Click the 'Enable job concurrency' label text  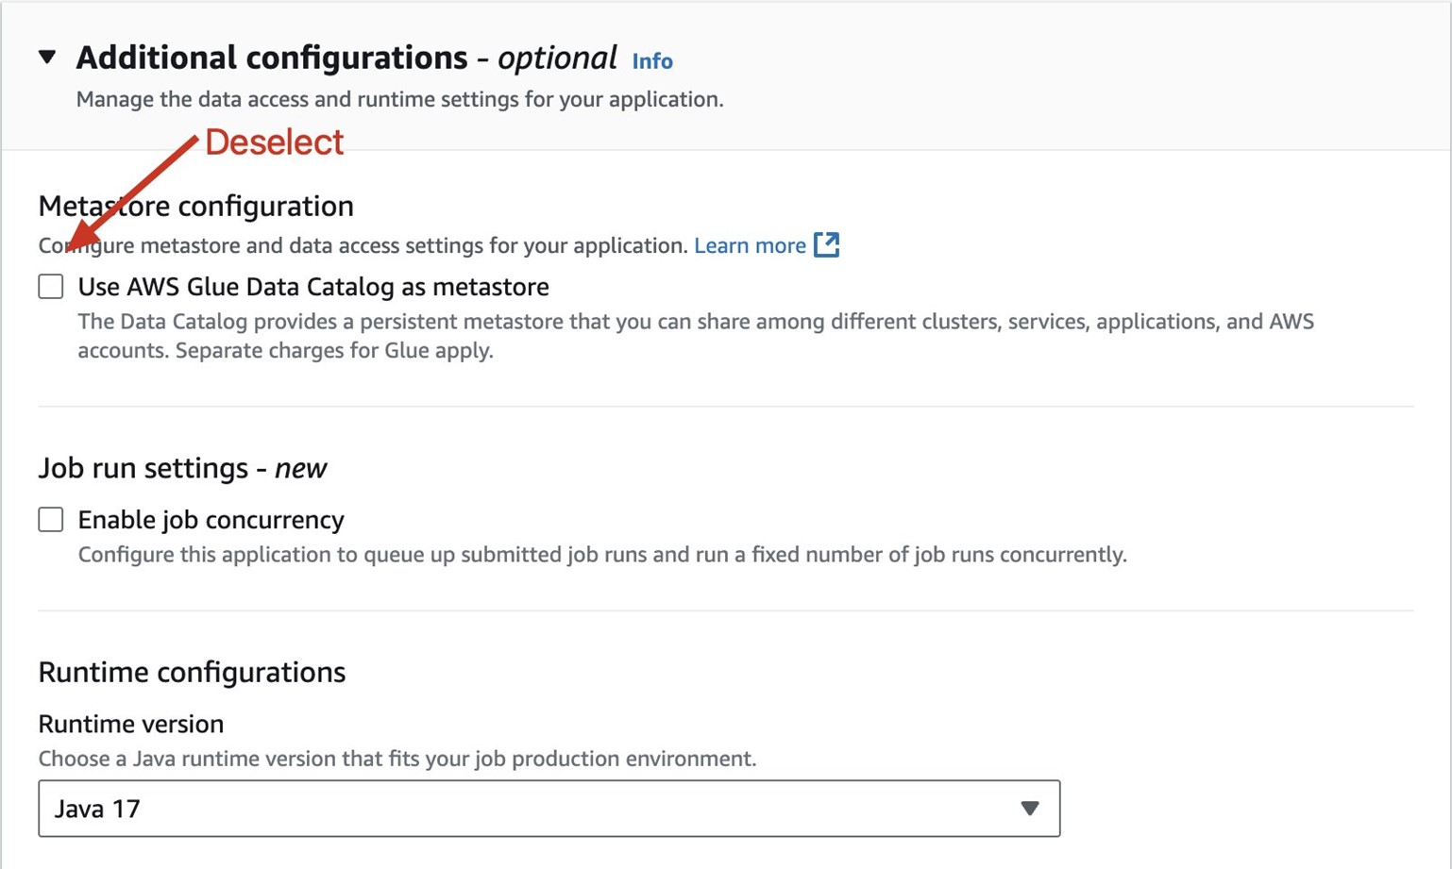(211, 520)
